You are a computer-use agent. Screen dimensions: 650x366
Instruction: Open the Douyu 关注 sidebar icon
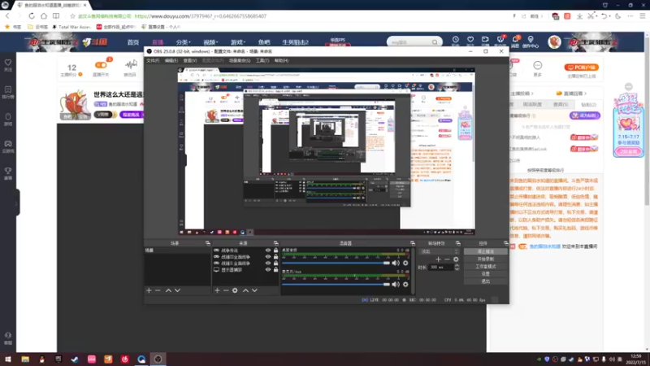[8, 65]
